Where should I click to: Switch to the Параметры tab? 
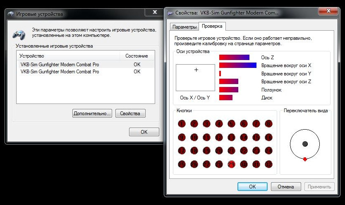184,27
